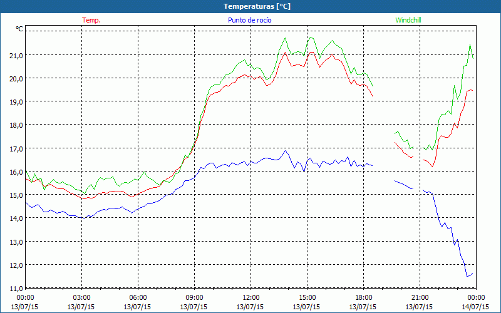Image resolution: width=501 pixels, height=313 pixels.
Task: Click the '18,0' y-axis value
Action: (17, 125)
